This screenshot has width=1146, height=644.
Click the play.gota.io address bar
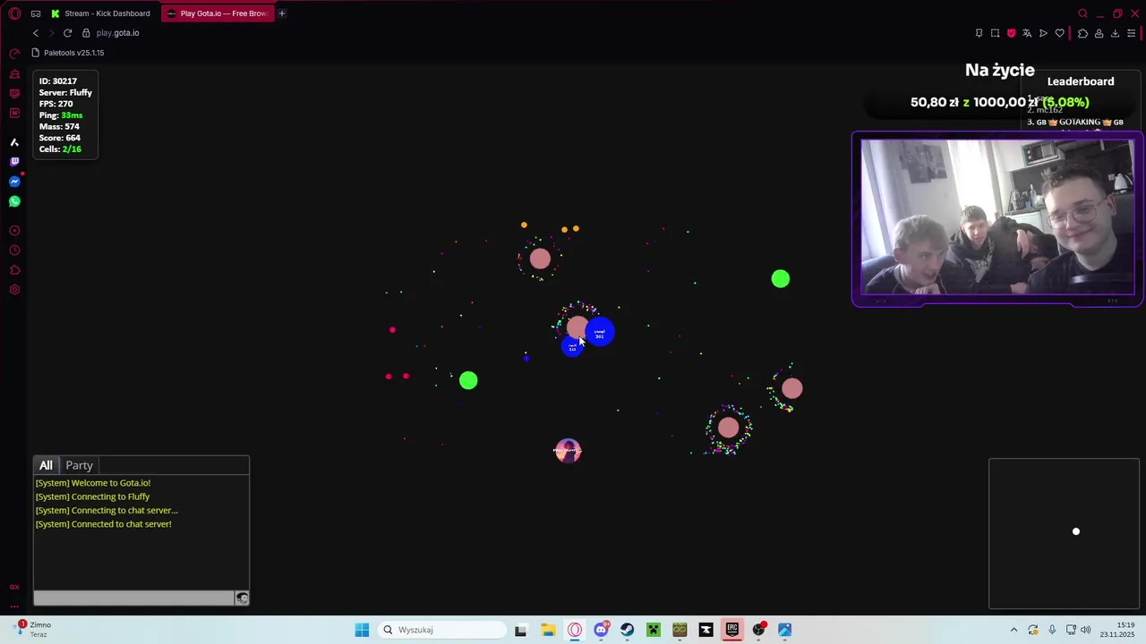pyautogui.click(x=117, y=33)
